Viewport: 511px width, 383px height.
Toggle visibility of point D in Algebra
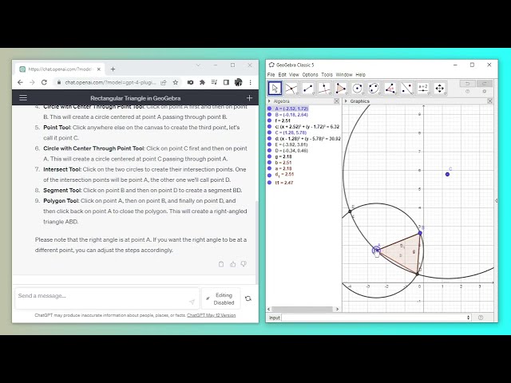pos(269,151)
